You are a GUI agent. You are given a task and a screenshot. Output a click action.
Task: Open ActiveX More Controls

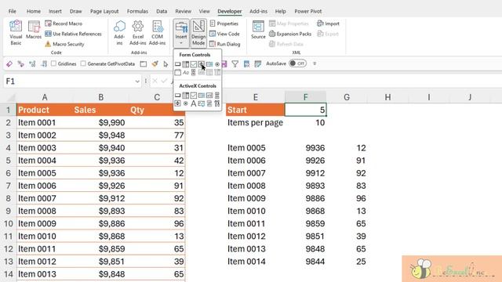pos(217,103)
